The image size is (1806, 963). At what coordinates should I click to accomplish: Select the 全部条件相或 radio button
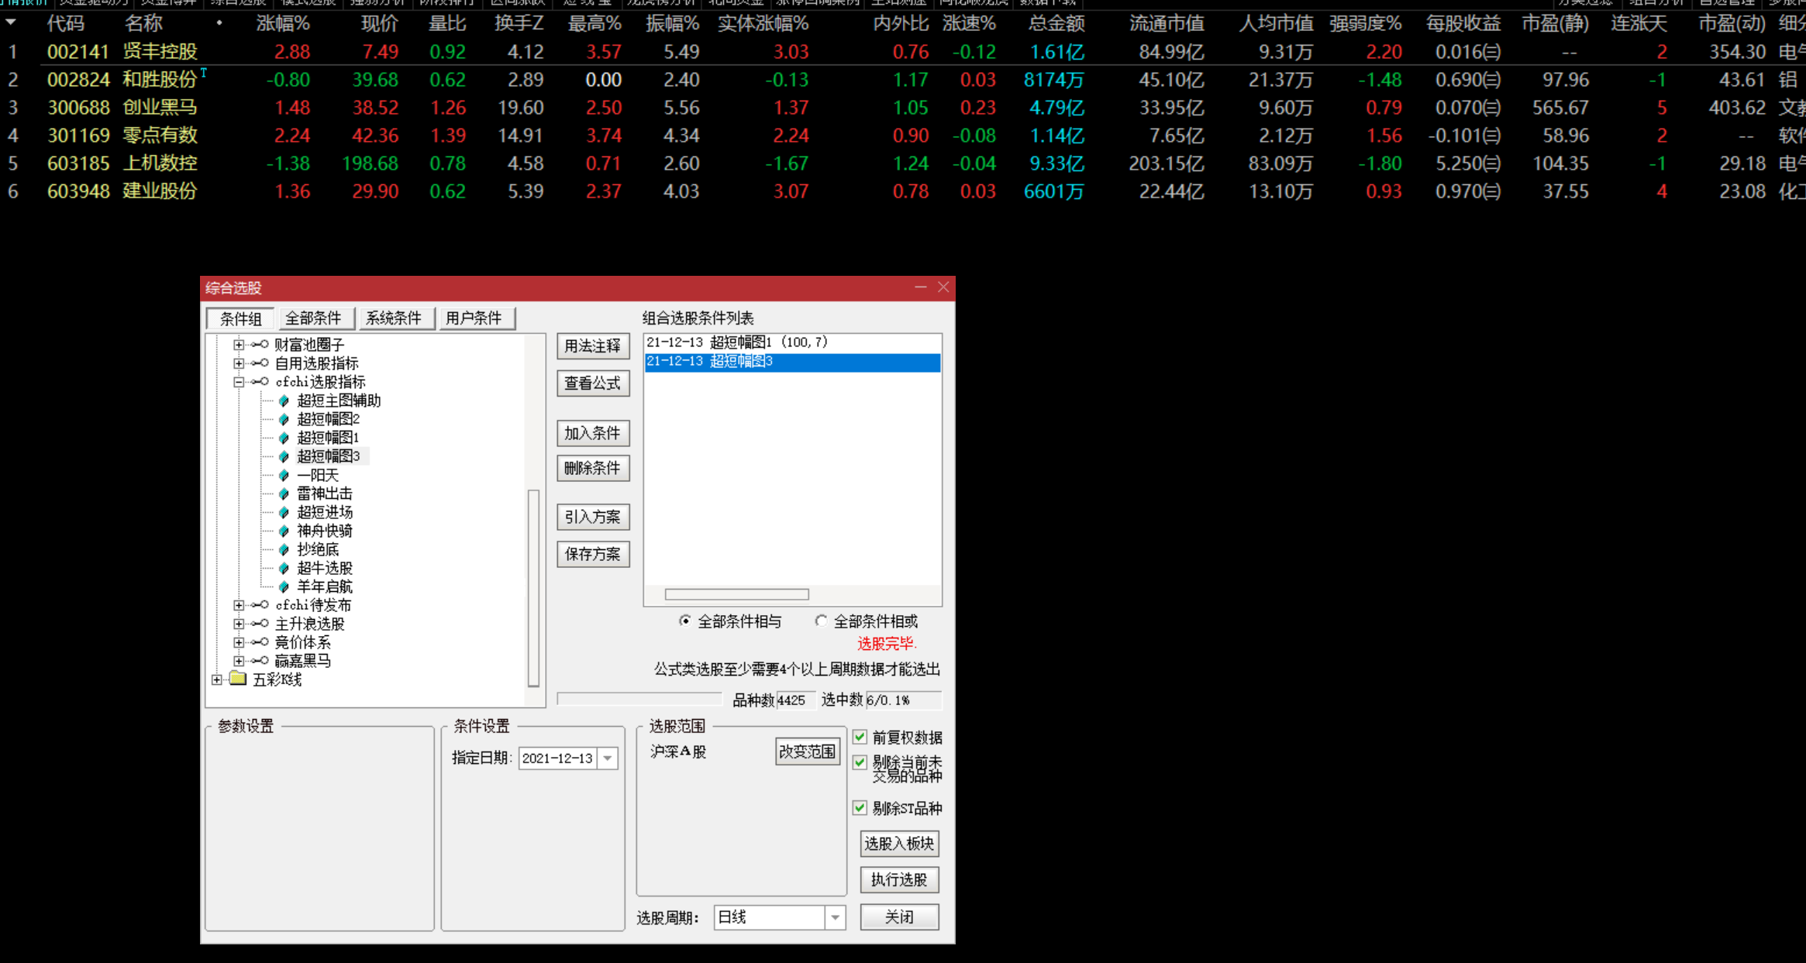(x=821, y=621)
